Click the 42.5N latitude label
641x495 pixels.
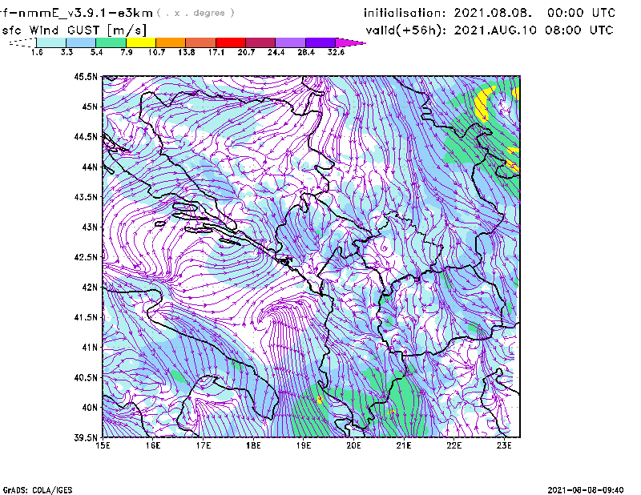tap(87, 257)
